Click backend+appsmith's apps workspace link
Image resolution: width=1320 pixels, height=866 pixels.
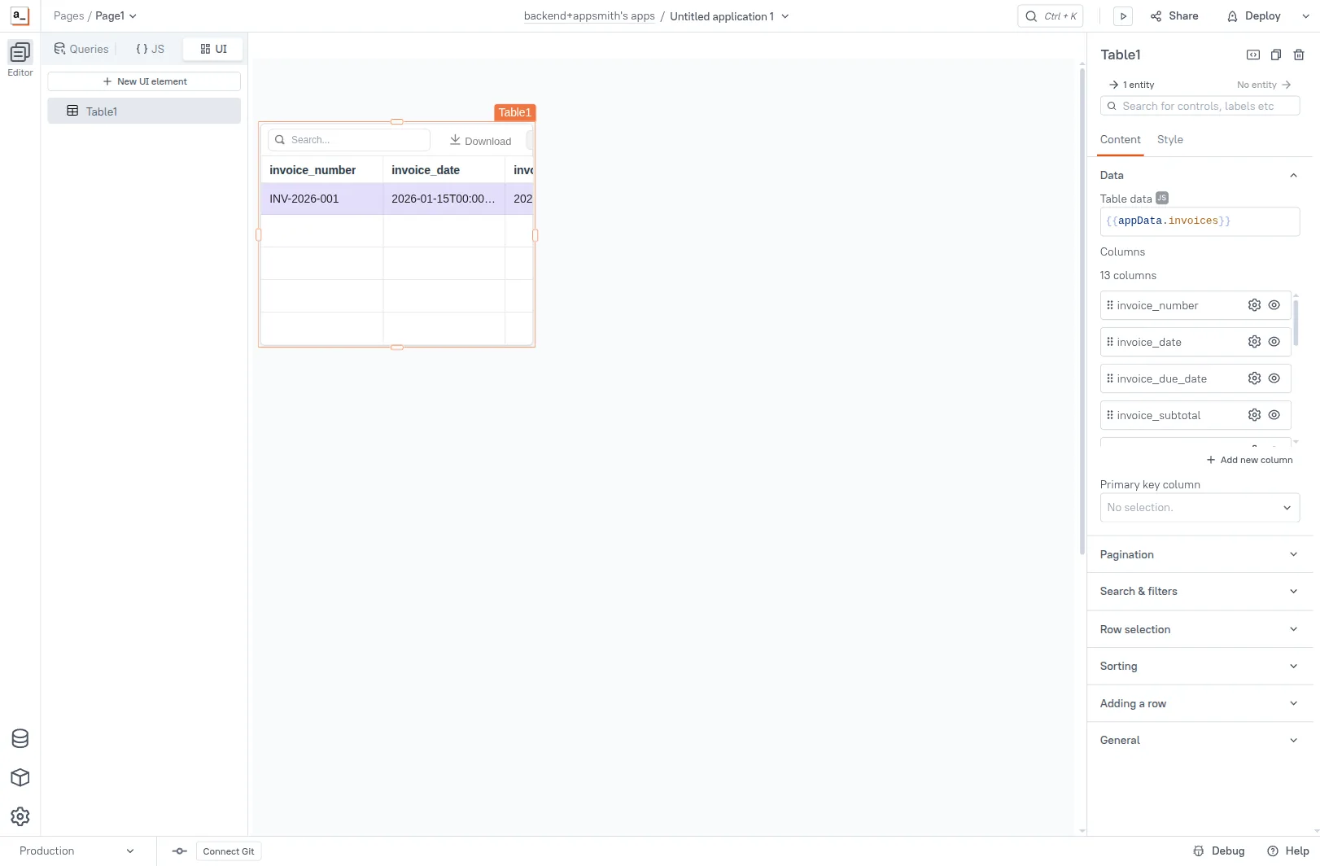(x=589, y=16)
